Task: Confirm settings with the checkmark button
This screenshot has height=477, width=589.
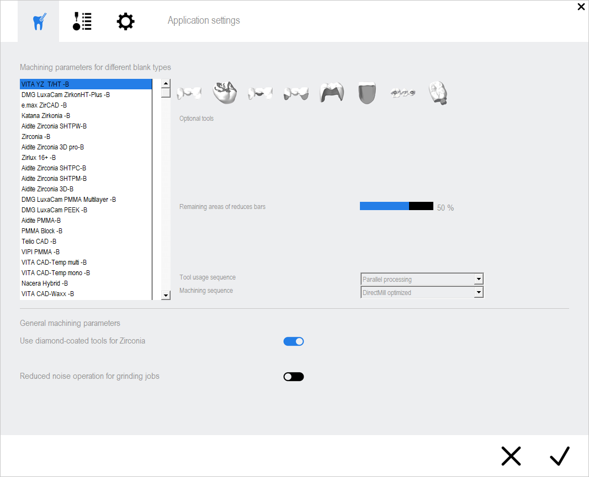Action: coord(559,456)
